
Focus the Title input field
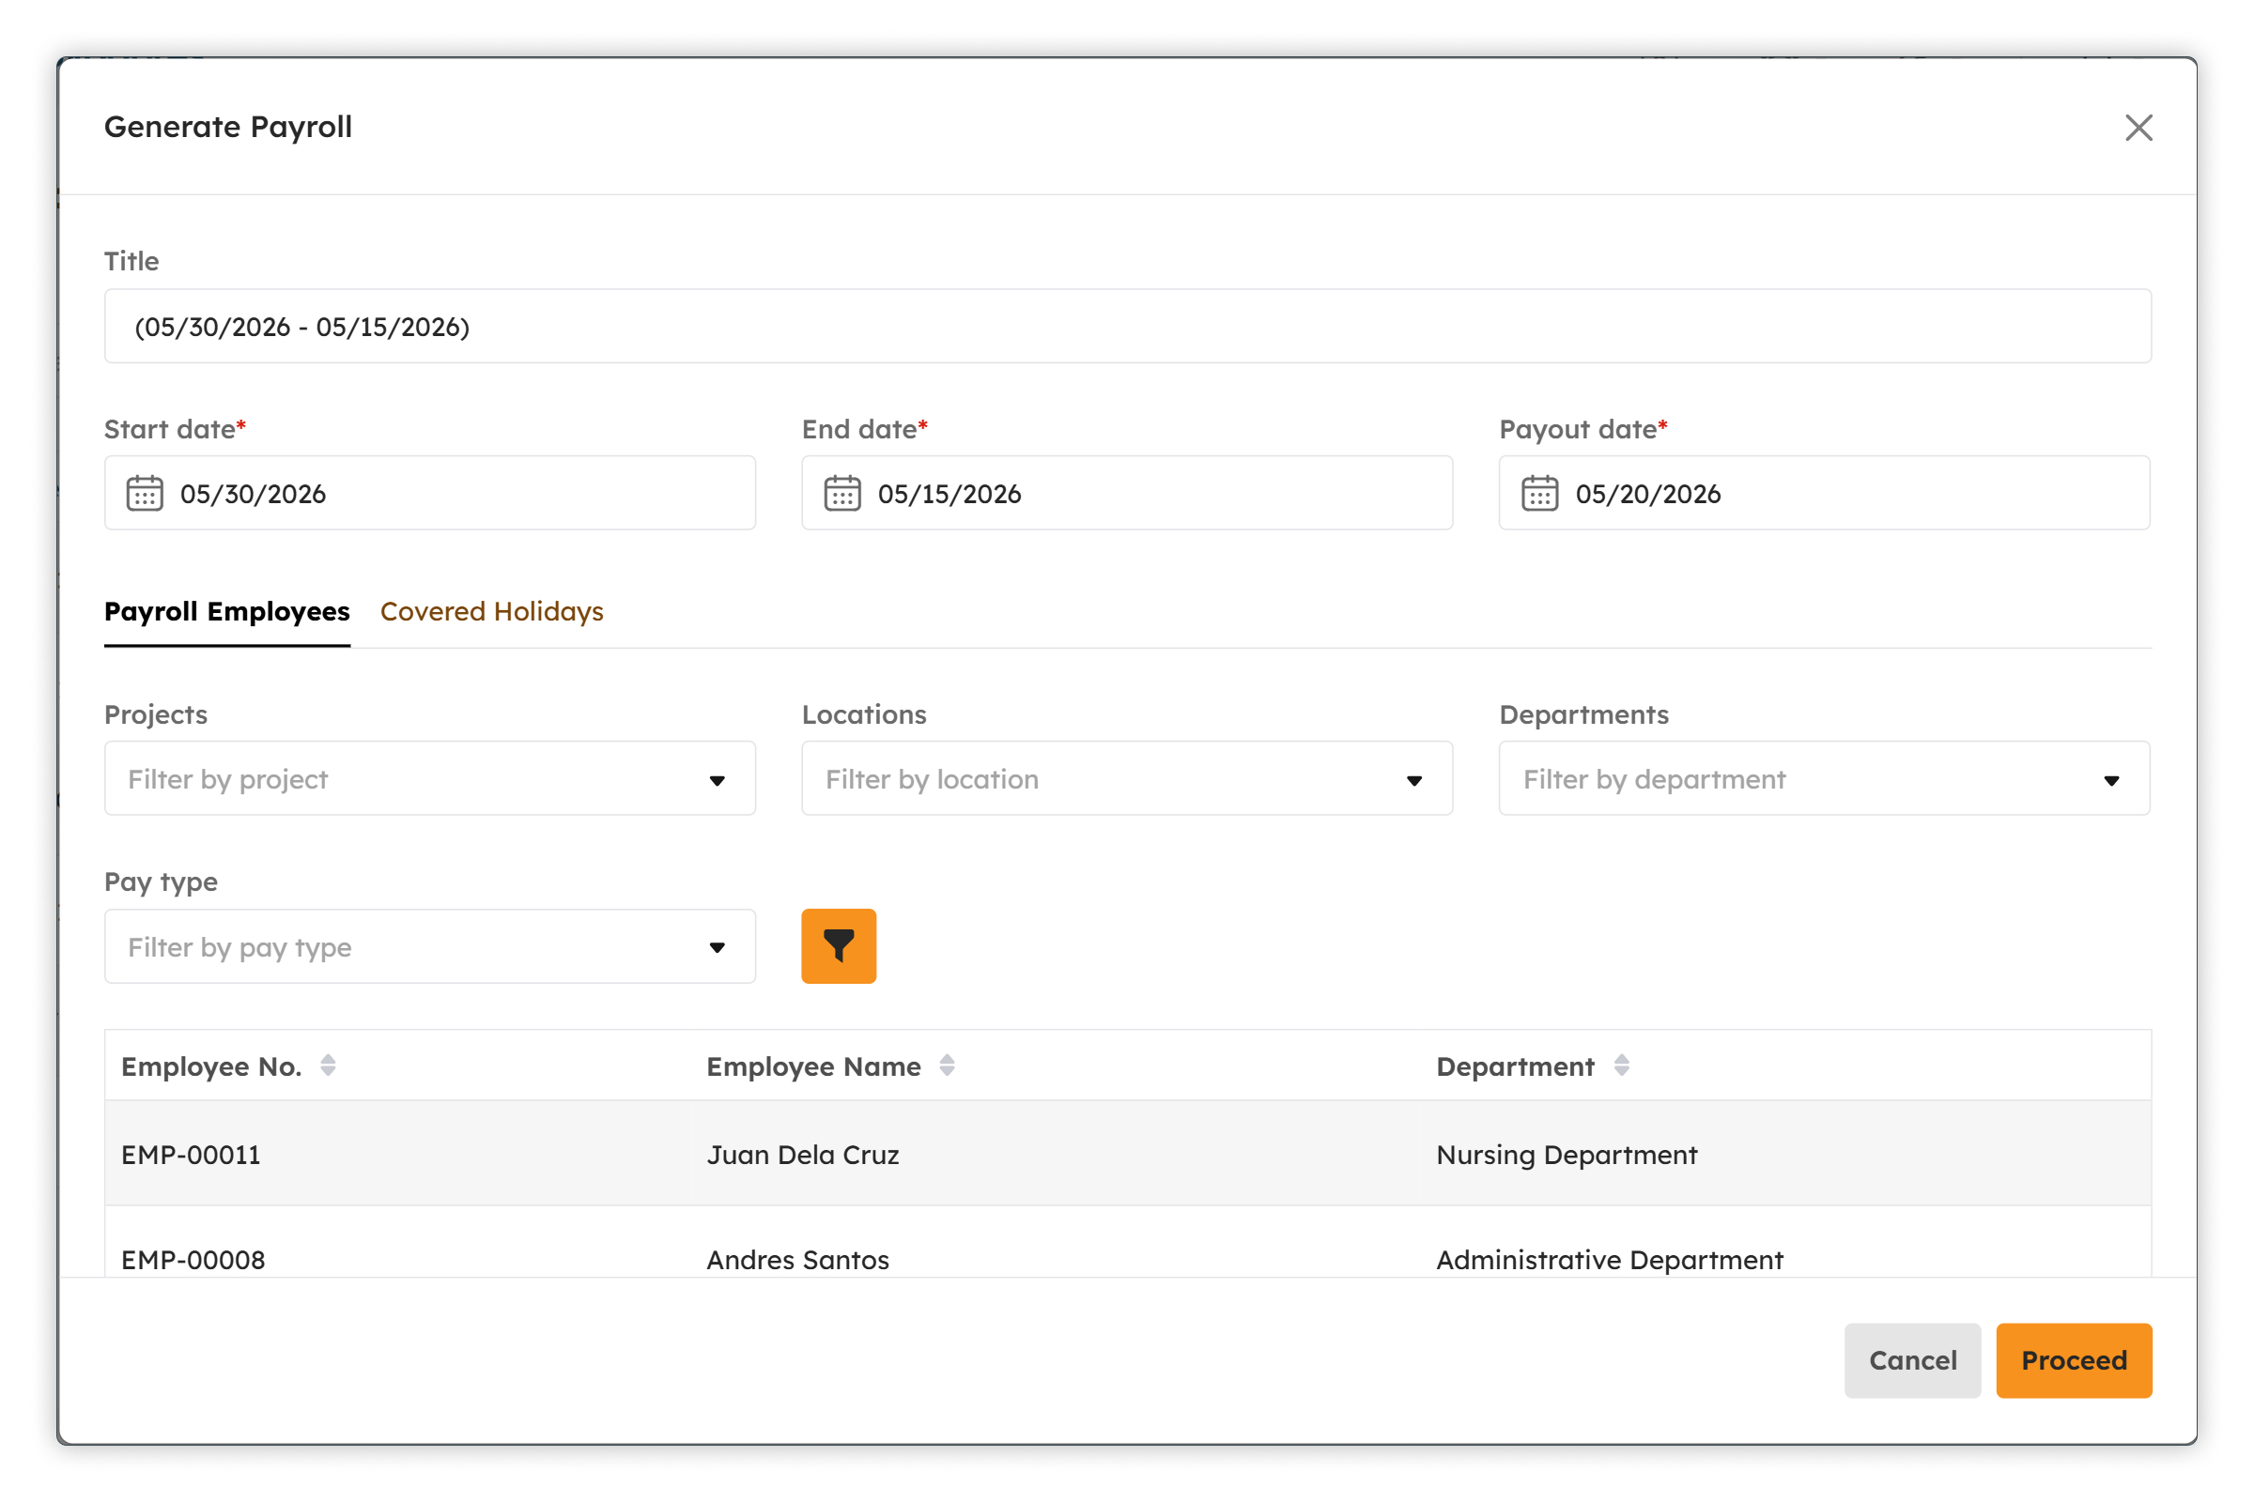pos(1128,327)
